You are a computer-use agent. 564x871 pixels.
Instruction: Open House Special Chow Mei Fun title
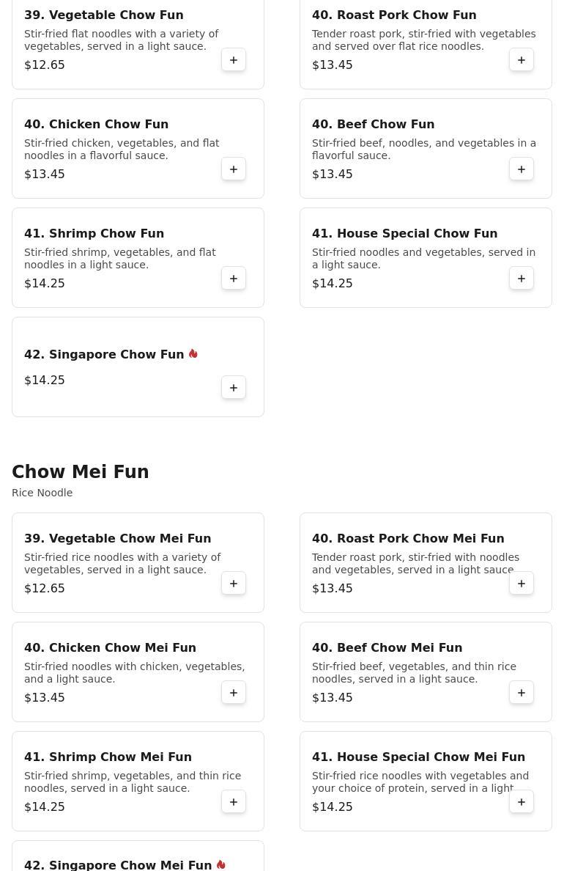tap(418, 757)
